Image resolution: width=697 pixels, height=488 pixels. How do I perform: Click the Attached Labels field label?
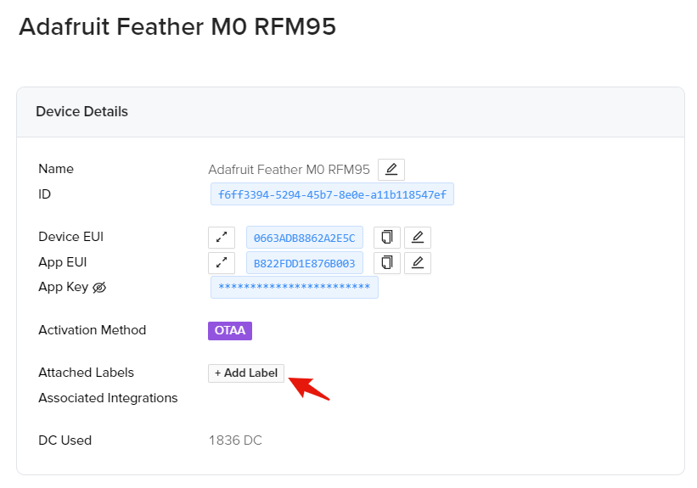pyautogui.click(x=86, y=373)
